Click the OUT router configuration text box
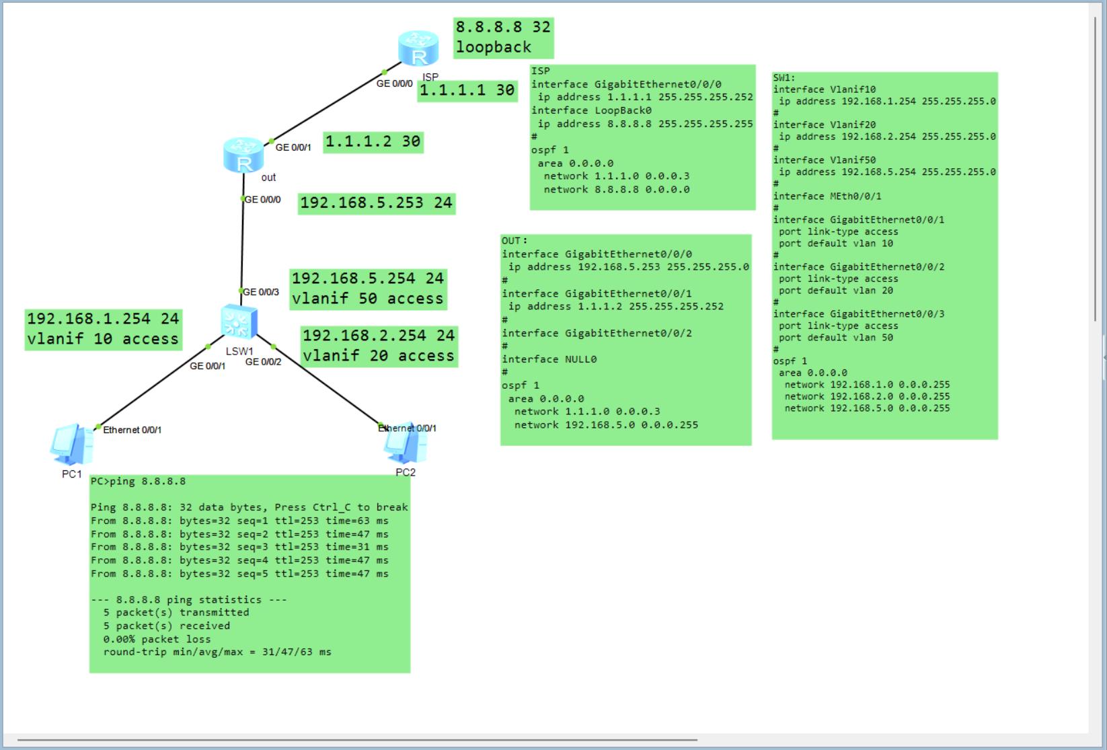Viewport: 1107px width, 750px height. click(625, 340)
